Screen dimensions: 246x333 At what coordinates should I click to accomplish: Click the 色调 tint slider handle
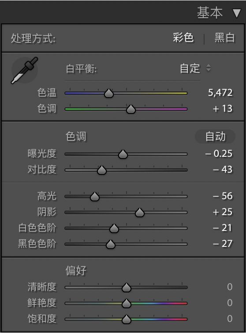[x=131, y=109]
